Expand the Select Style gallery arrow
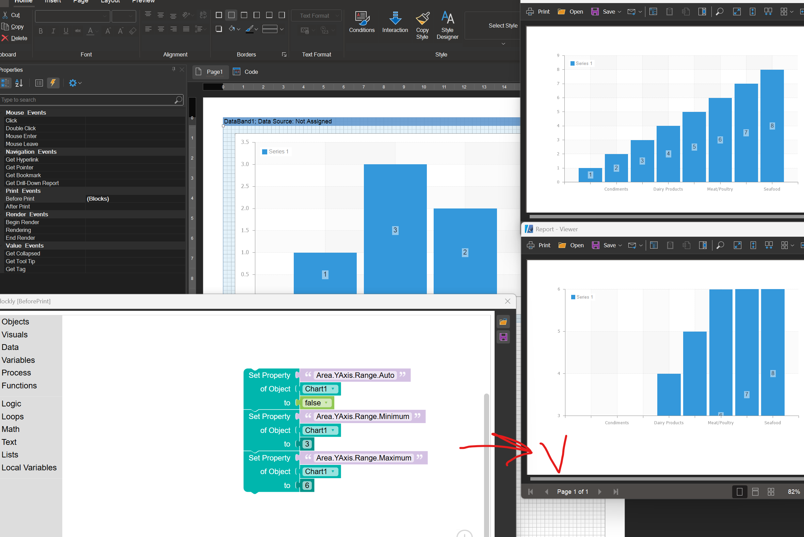The width and height of the screenshot is (804, 537). (x=503, y=44)
